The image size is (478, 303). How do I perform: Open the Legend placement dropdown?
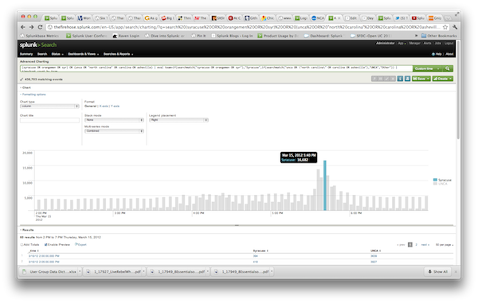coord(178,120)
